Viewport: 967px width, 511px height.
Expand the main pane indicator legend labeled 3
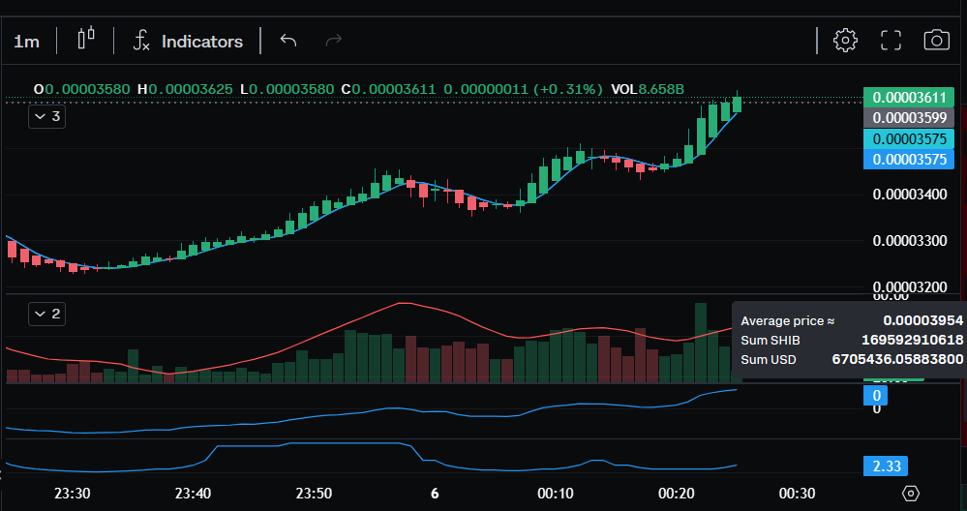tap(46, 116)
